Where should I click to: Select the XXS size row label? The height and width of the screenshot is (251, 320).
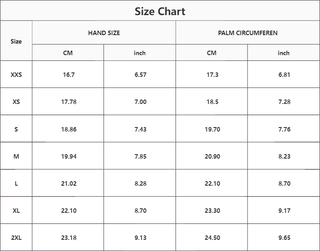click(16, 75)
